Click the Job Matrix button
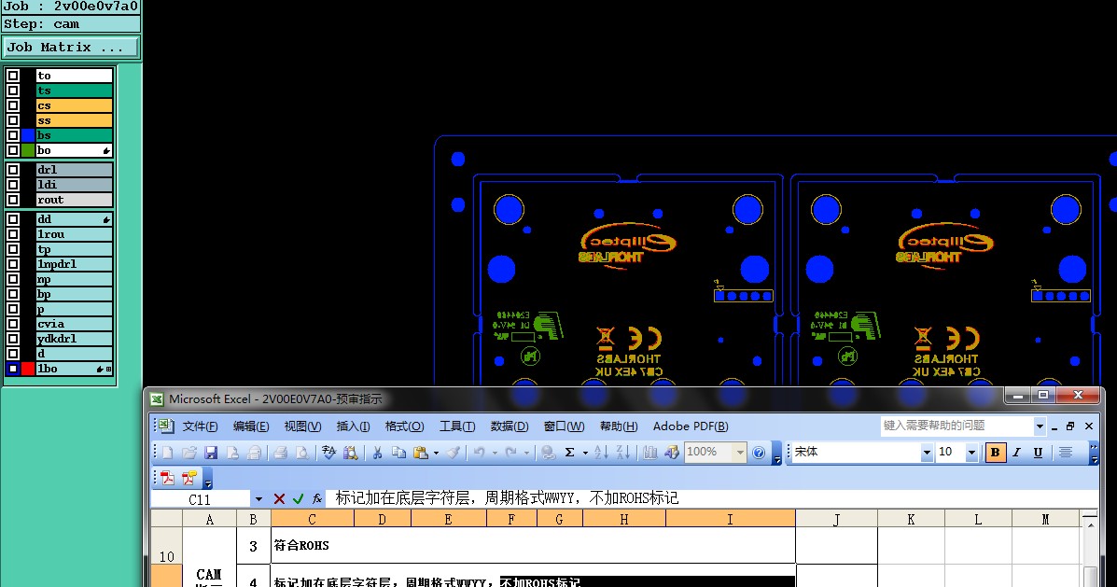 (71, 48)
